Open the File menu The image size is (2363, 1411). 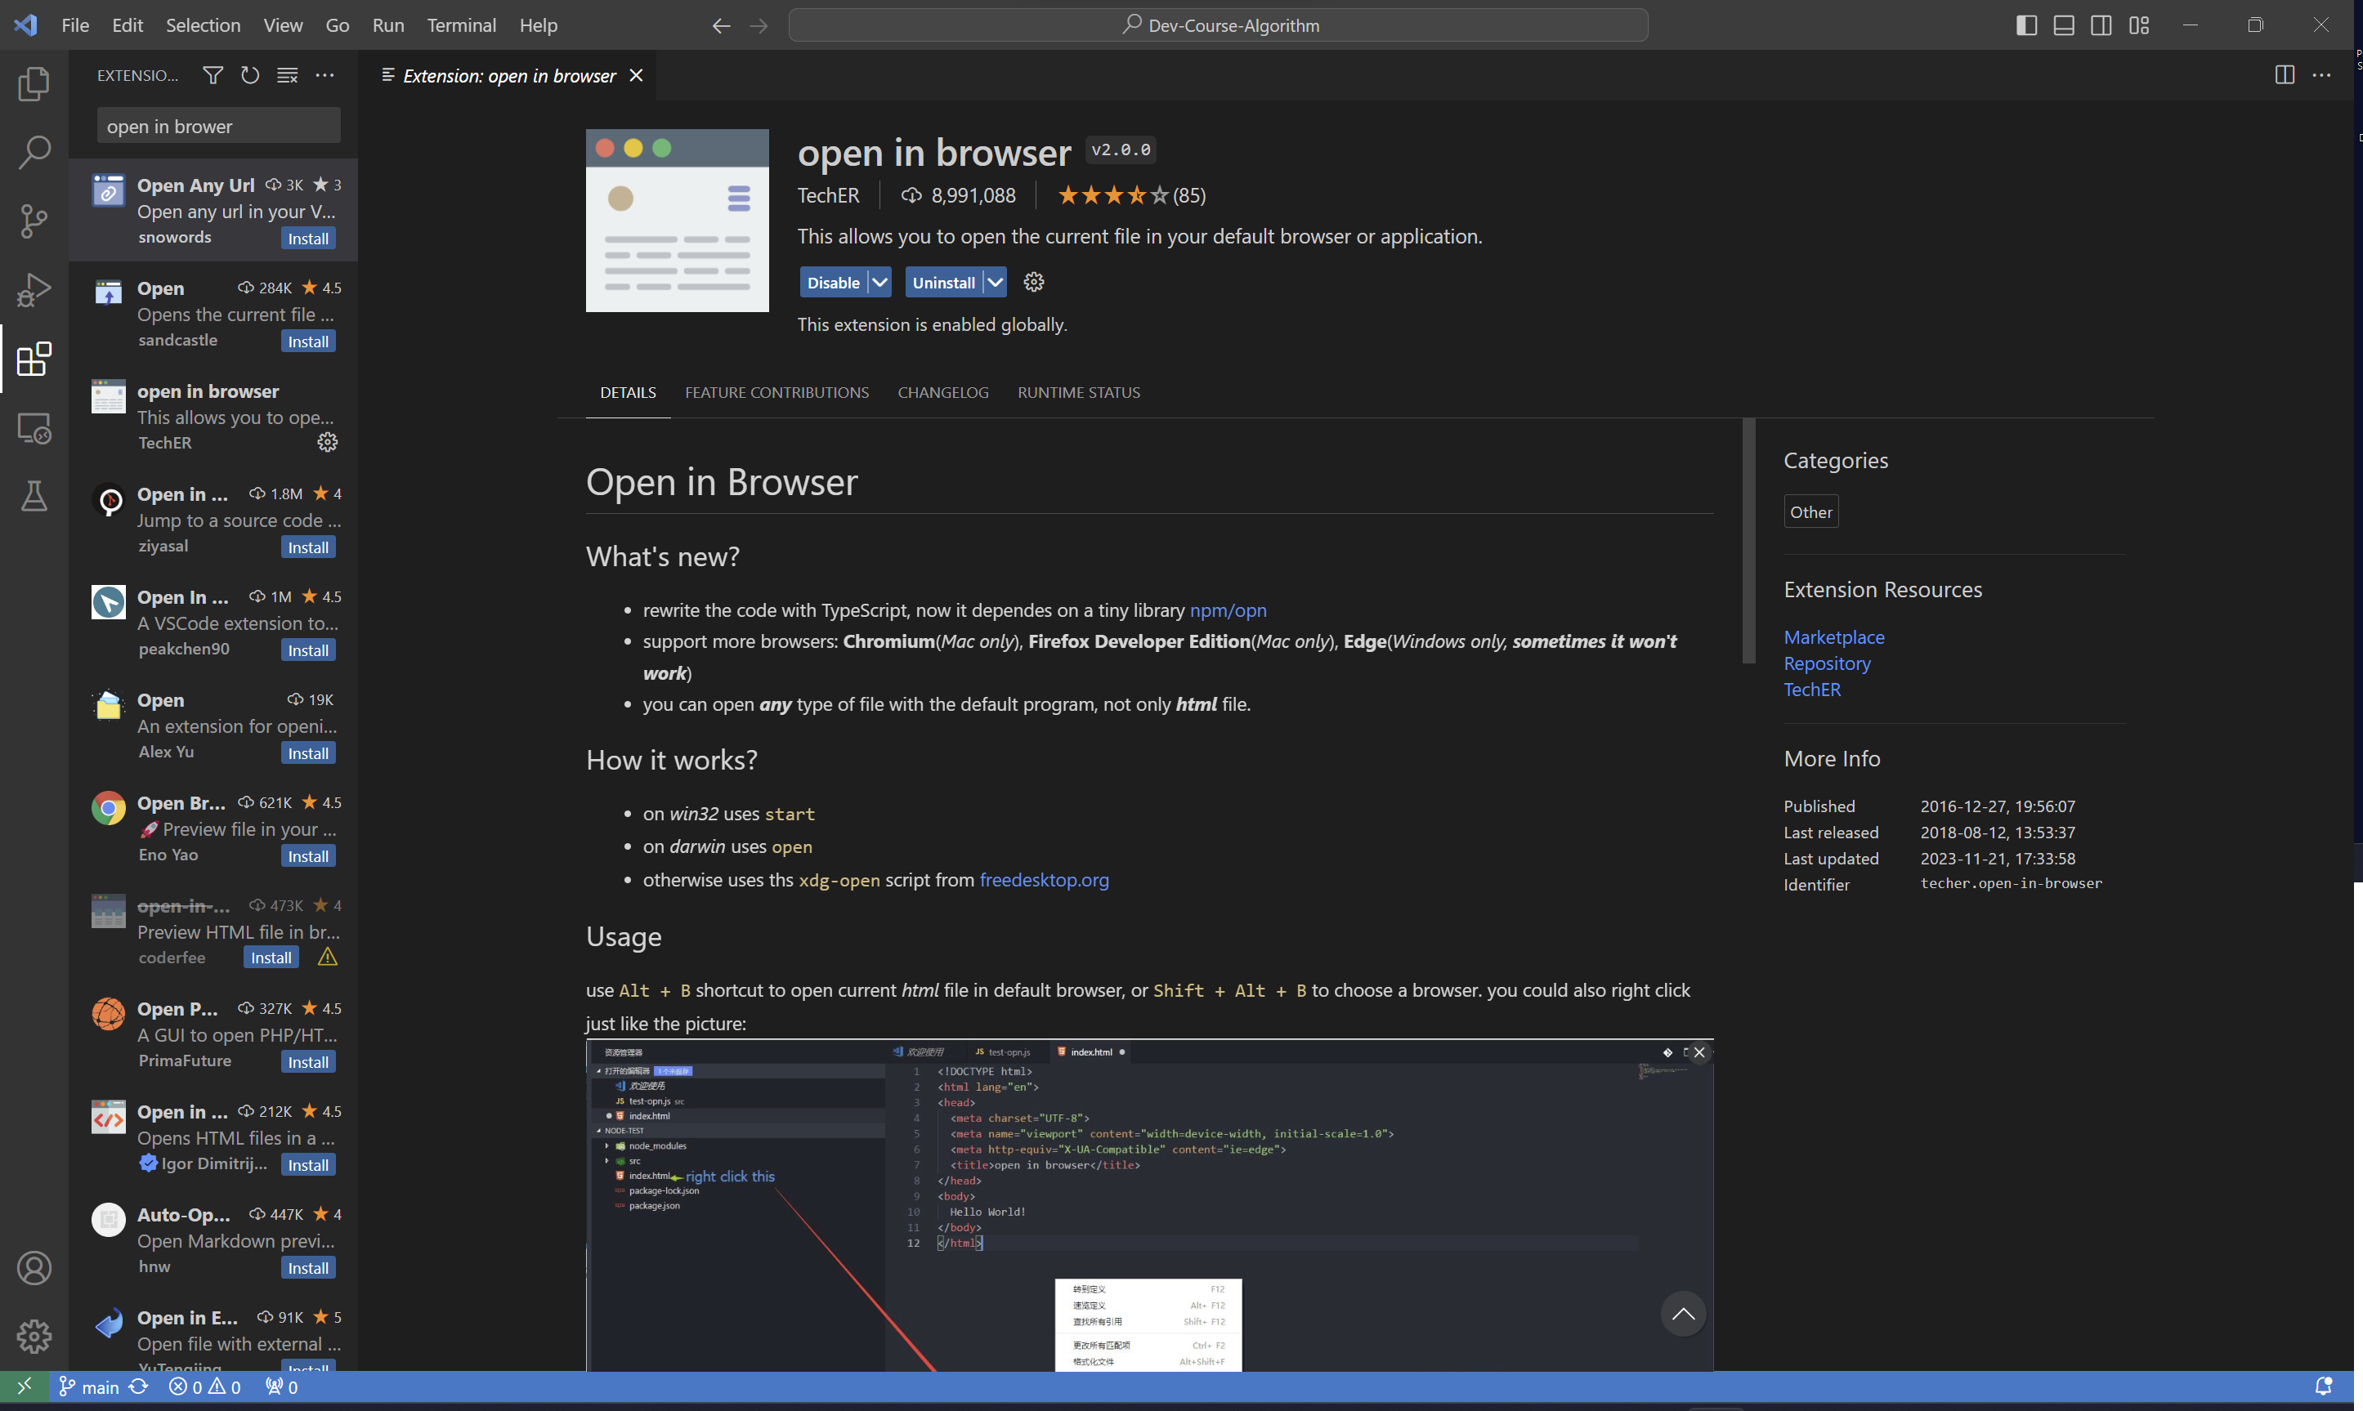[75, 25]
